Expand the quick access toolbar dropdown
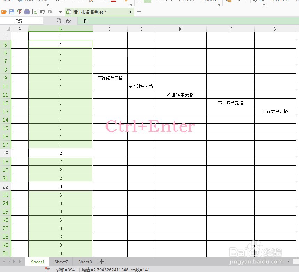The image size is (299, 272). click(60, 12)
